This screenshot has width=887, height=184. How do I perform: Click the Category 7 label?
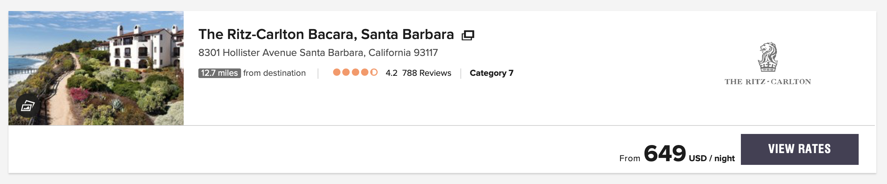(491, 73)
